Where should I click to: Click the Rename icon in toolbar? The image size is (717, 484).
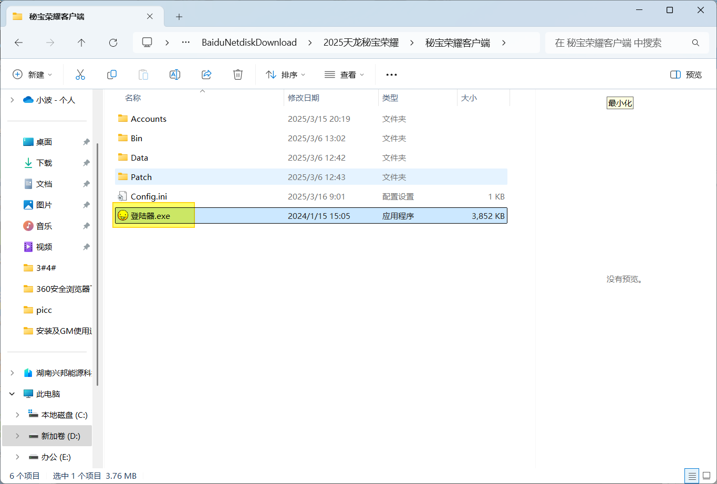coord(175,75)
